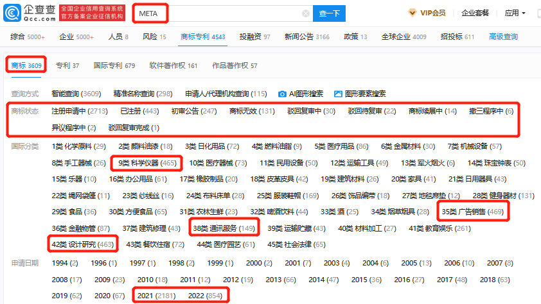Open the 招投标 611 tab
This screenshot has height=304, width=541.
coord(457,37)
